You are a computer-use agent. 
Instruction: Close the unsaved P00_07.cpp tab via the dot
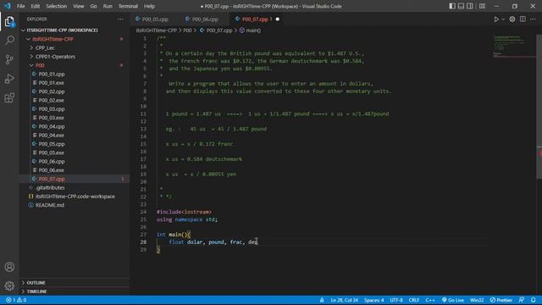277,19
